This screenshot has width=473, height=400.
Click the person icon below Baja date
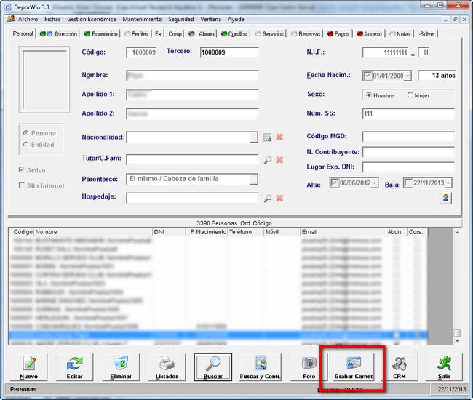coord(445,198)
